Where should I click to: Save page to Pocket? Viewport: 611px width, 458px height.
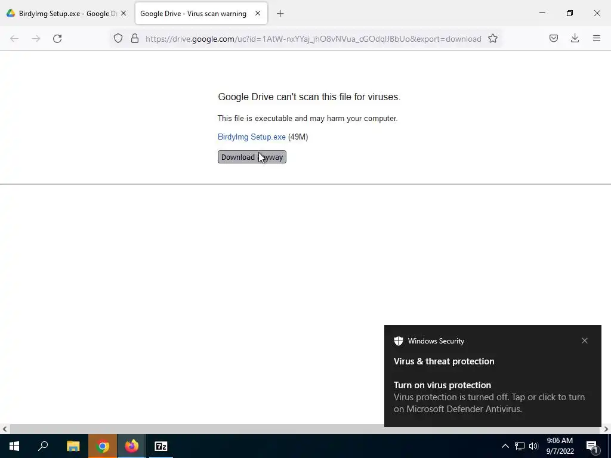click(553, 38)
